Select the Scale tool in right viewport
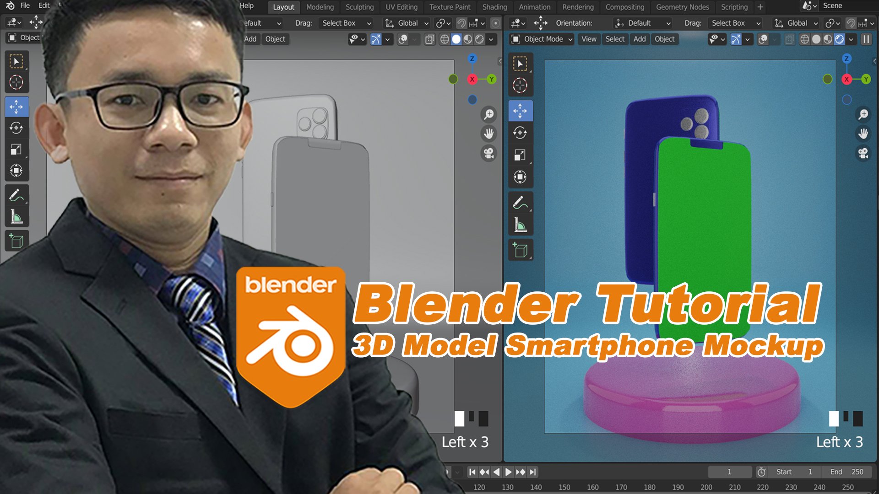879x494 pixels. [520, 155]
